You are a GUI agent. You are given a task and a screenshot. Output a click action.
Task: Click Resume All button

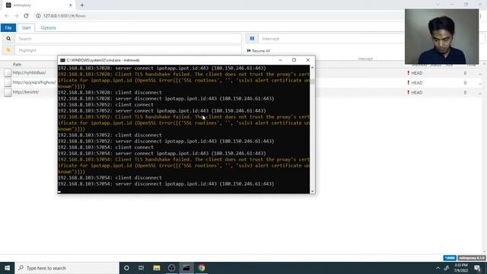(x=259, y=51)
